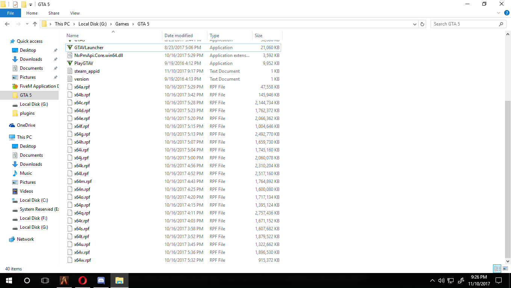Click the Quick access star icon
511x288 pixels.
point(12,41)
